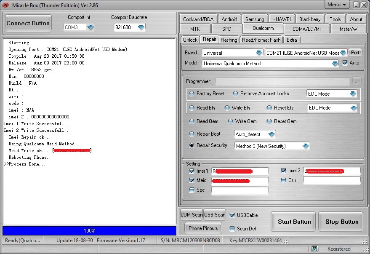Enable the Esn checkbox
370x254 pixels.
283,180
